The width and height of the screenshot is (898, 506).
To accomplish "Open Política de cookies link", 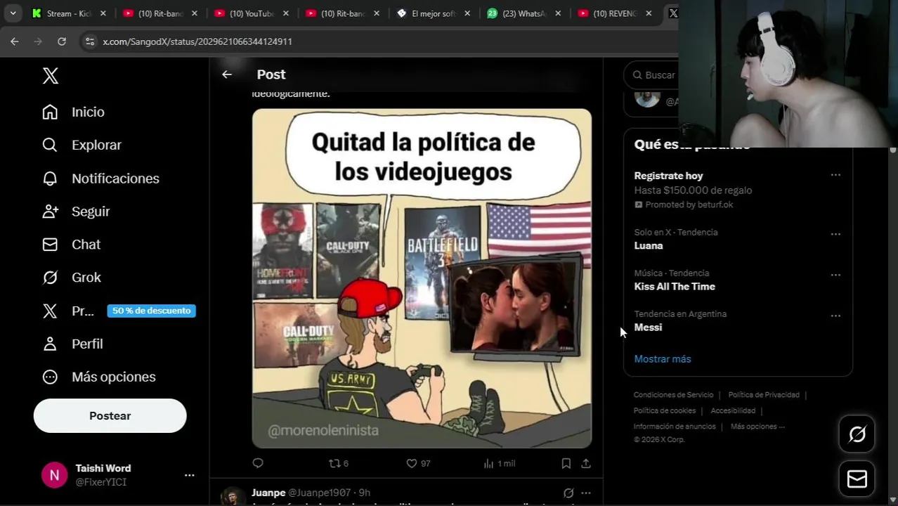I will [665, 410].
